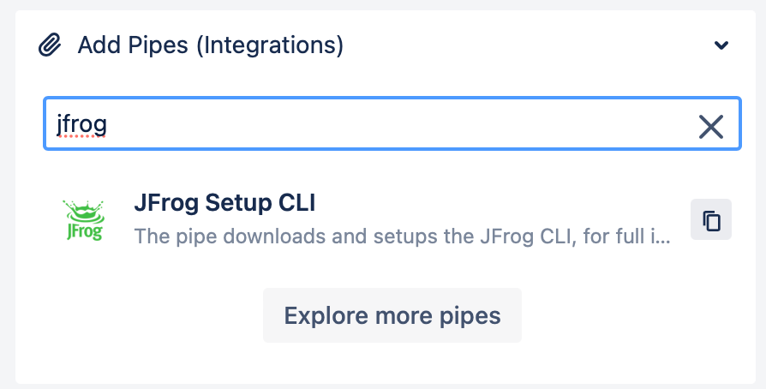Image resolution: width=766 pixels, height=389 pixels.
Task: Click the downward chevron at top right
Action: (721, 45)
